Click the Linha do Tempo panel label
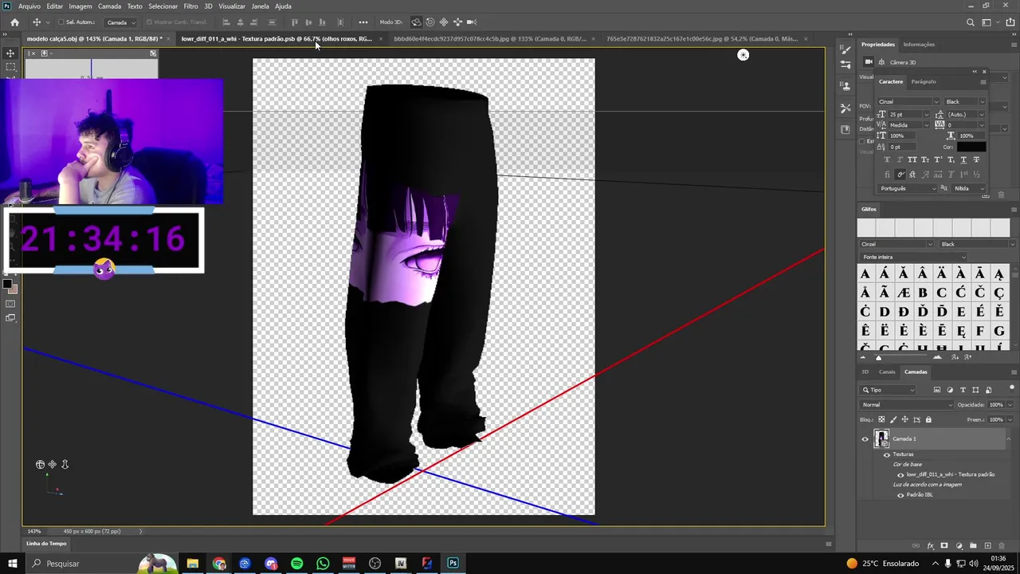Image resolution: width=1020 pixels, height=574 pixels. [46, 544]
